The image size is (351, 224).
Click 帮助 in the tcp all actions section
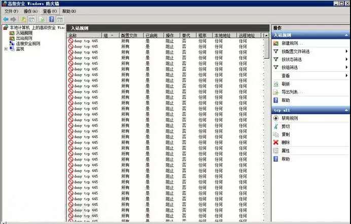click(286, 159)
